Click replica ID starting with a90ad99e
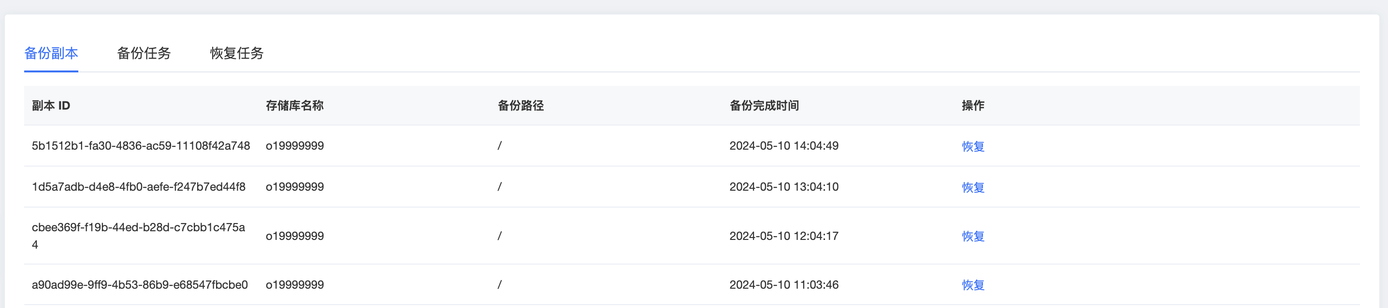 140,285
